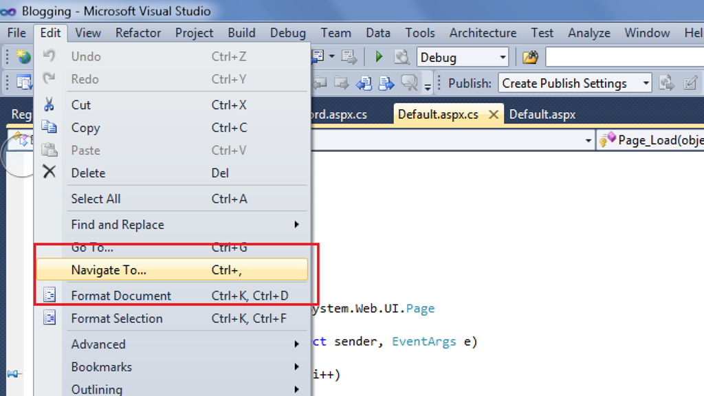Click the Delete X icon

click(49, 171)
